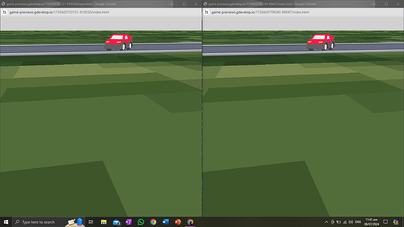The width and height of the screenshot is (404, 227).
Task: Open the volume control in the tray
Action: tap(351, 222)
